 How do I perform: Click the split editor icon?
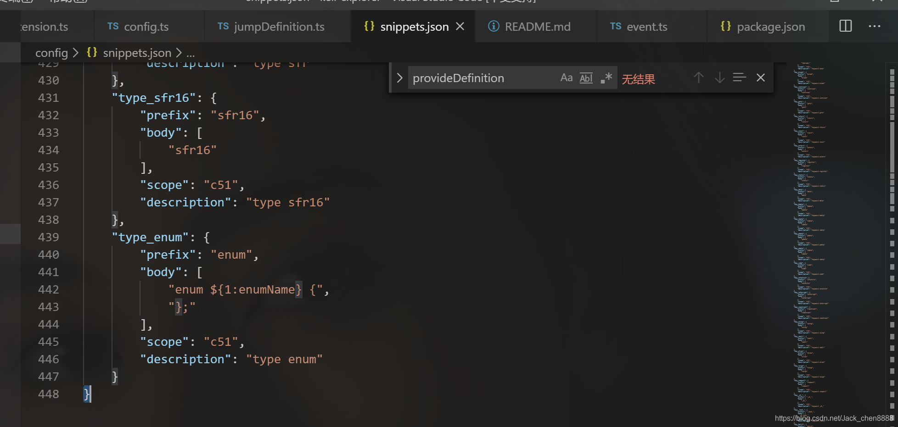click(x=845, y=26)
